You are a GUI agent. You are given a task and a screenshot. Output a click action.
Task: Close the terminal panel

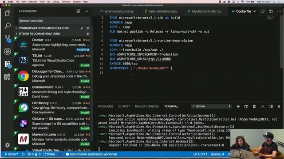tap(279, 106)
